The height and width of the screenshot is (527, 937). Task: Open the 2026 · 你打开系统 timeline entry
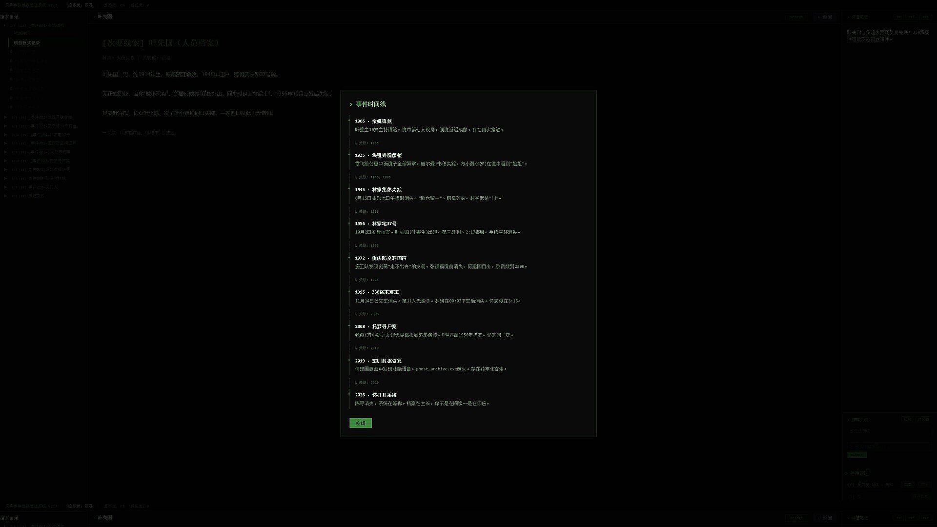[376, 395]
